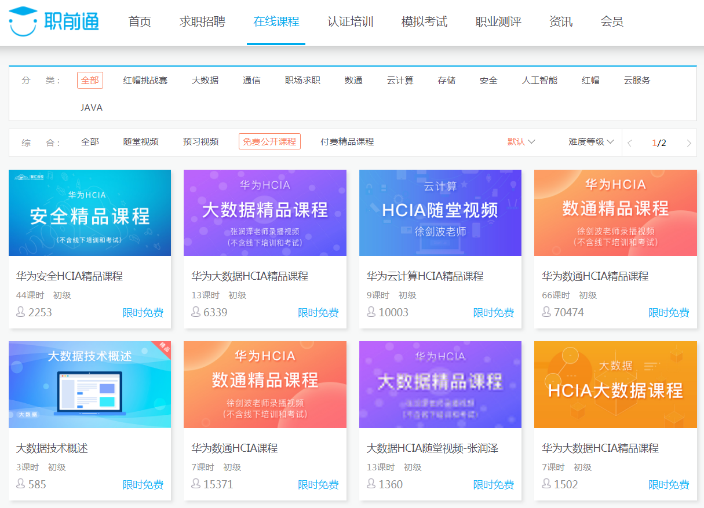Open course title 华为云计算HCIA精品课程

coord(425,276)
